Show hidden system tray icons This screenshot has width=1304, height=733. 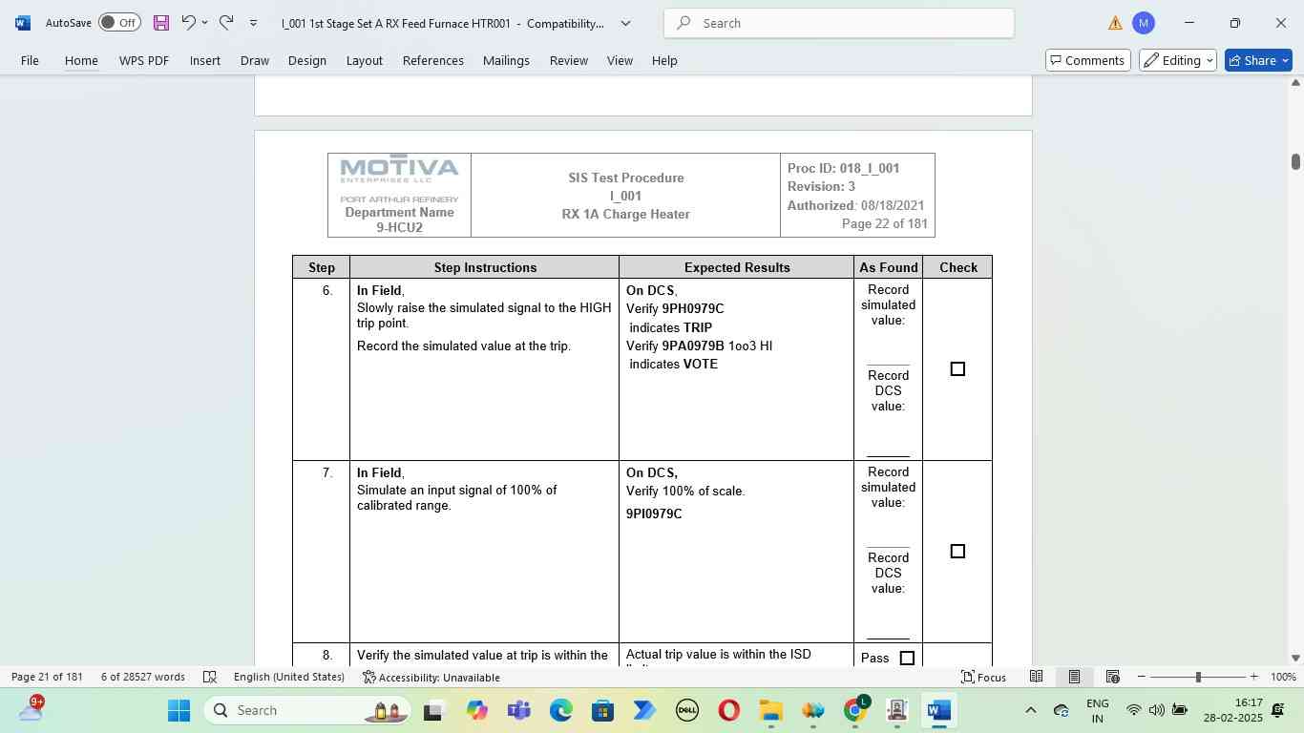1030,710
